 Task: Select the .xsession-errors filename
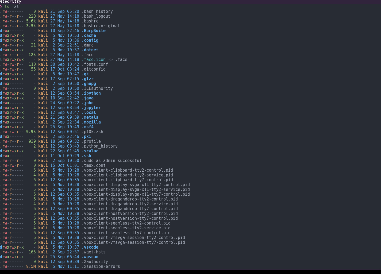tap(101, 267)
